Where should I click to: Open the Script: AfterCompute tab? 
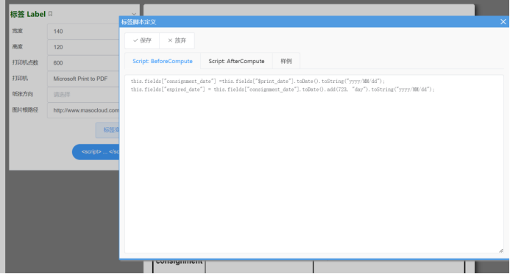coord(236,61)
